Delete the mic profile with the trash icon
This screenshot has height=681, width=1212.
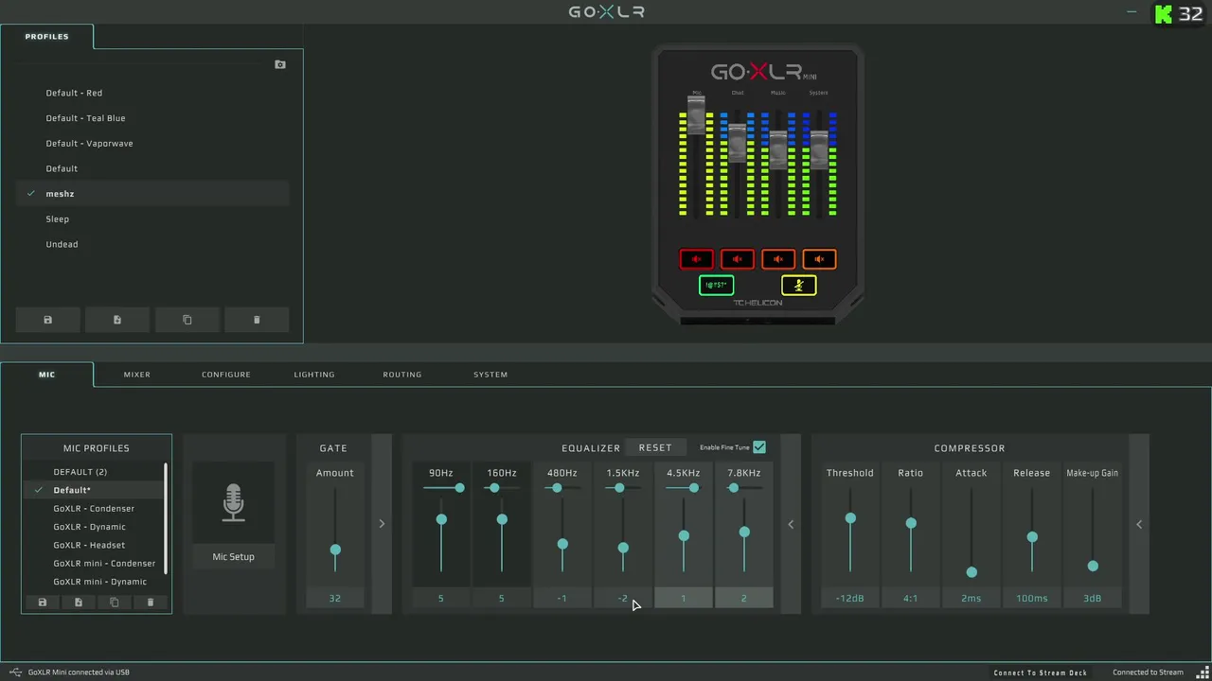click(150, 602)
